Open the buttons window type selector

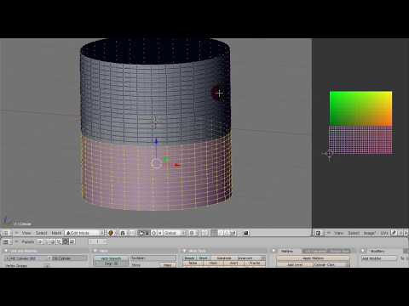7,241
